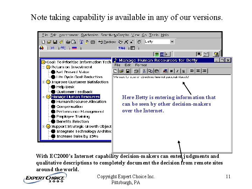Select Net Present Value in tree

coord(73,72)
